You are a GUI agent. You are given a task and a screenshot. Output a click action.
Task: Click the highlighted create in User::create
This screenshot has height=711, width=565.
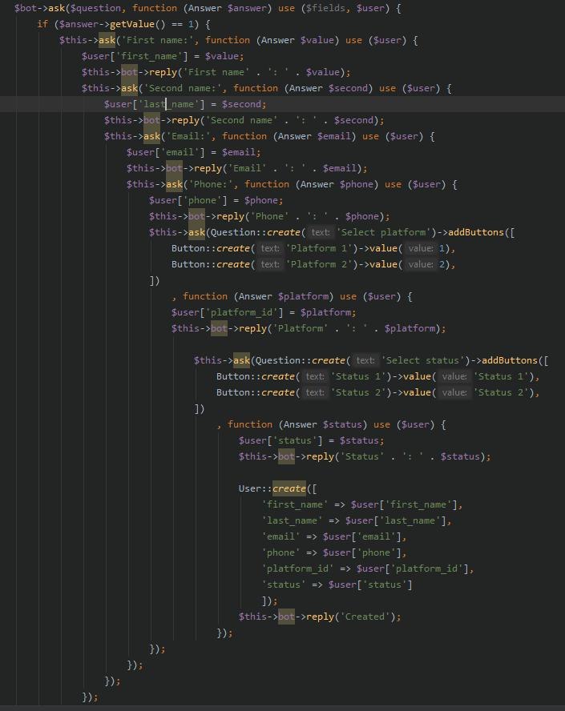click(289, 488)
